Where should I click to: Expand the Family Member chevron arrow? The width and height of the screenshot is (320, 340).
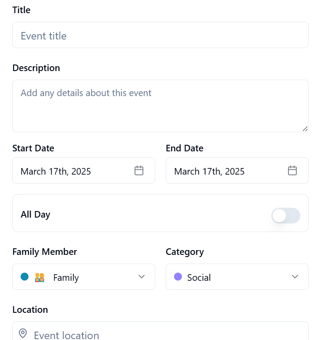coord(142,276)
